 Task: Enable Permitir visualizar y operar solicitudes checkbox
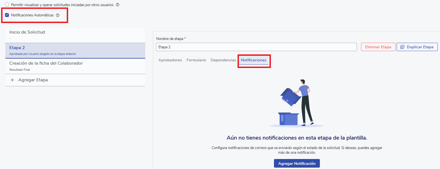click(x=7, y=5)
